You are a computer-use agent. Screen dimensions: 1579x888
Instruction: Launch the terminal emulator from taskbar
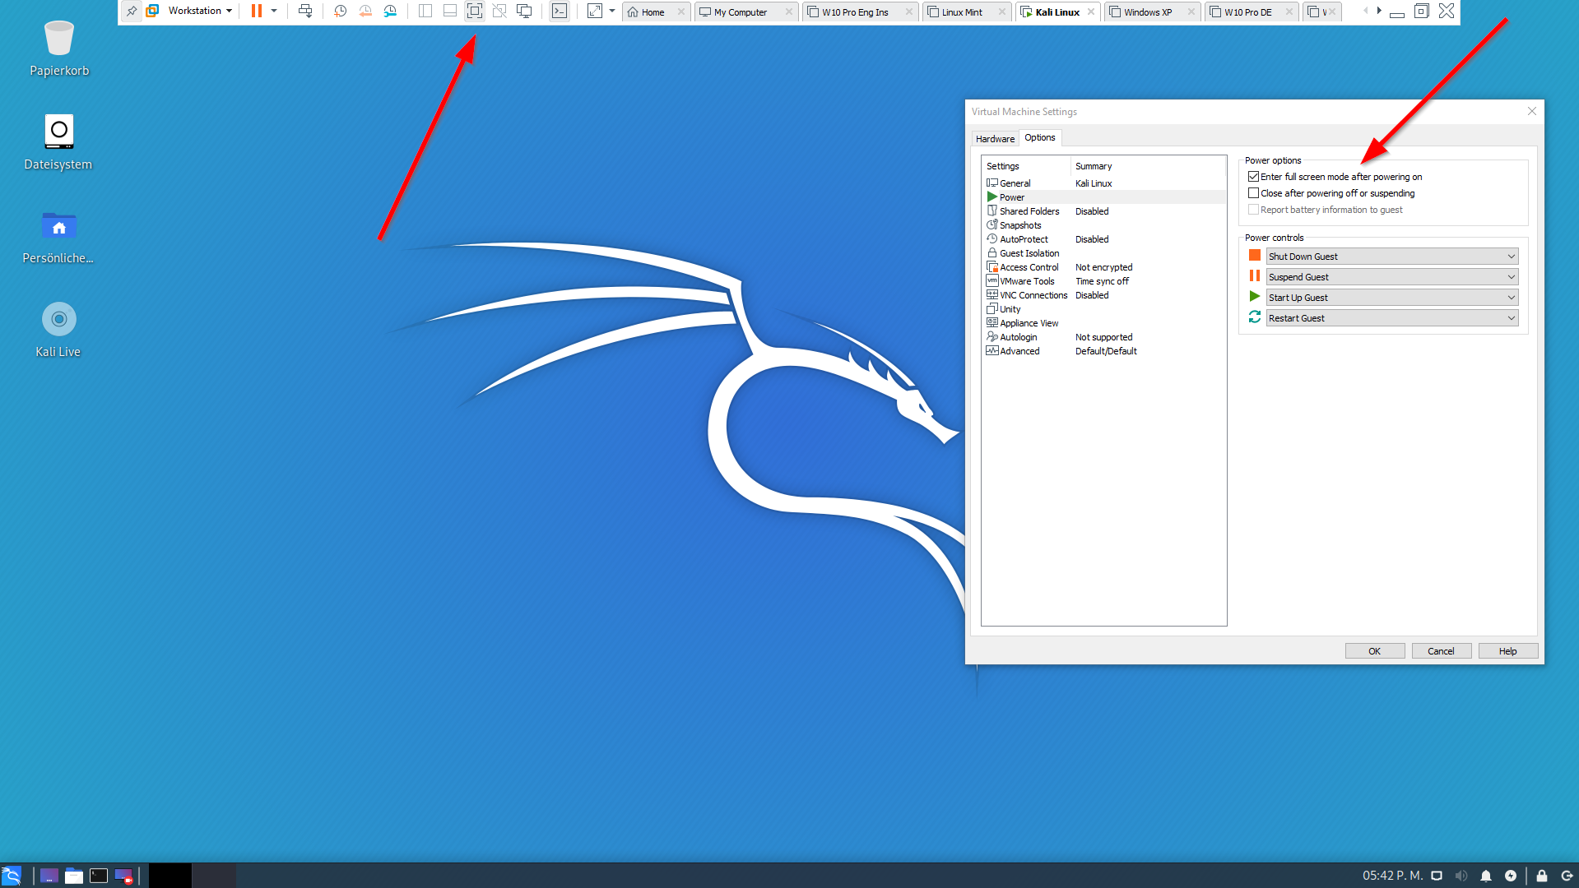coord(99,876)
